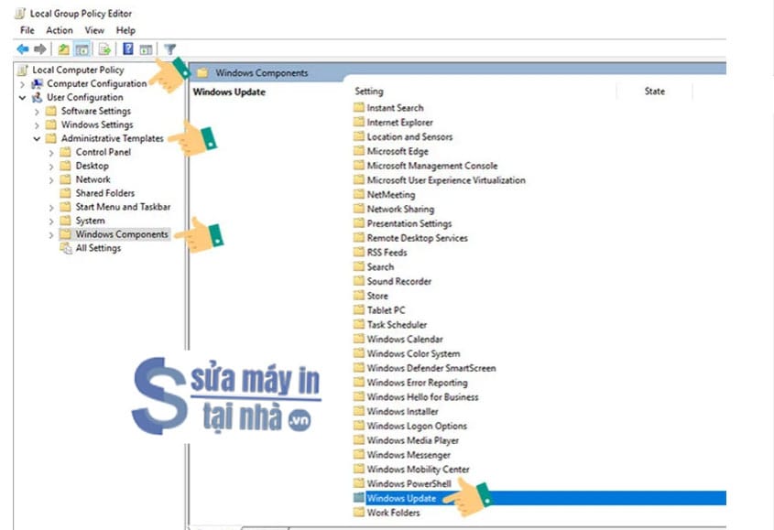Toggle the Show/Hide Console Tree icon
The width and height of the screenshot is (774, 530).
(82, 49)
